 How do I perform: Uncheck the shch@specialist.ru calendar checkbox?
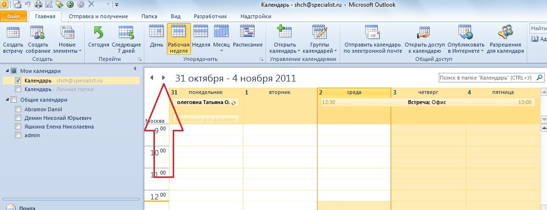(18, 81)
